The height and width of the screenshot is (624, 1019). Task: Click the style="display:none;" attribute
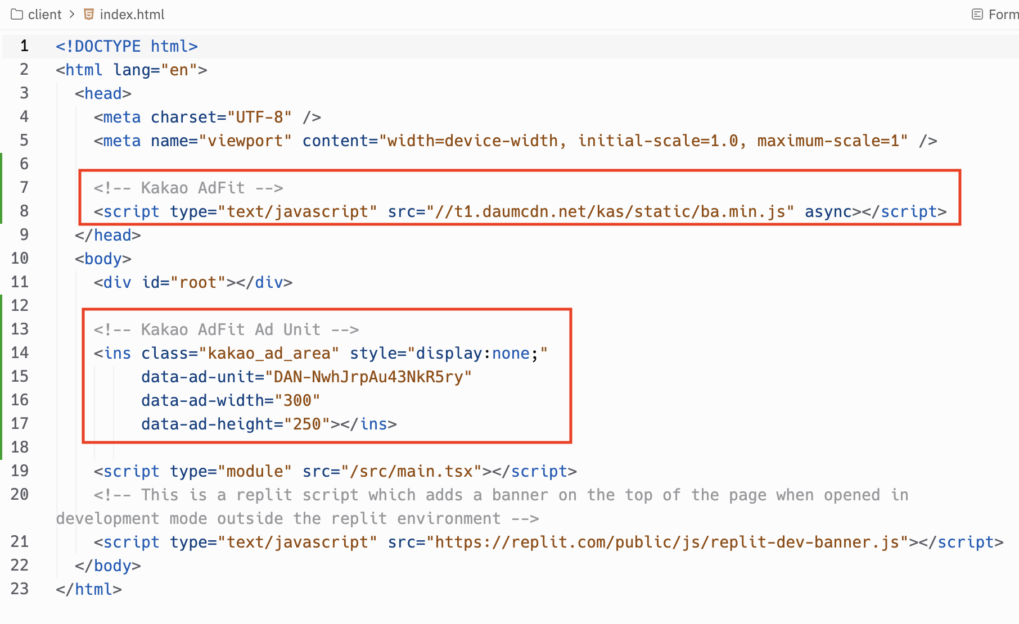pyautogui.click(x=449, y=353)
